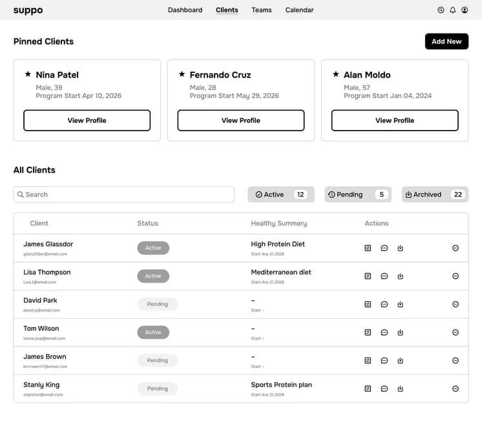This screenshot has width=482, height=426.
Task: View Nina Patel's profile
Action: click(x=87, y=120)
